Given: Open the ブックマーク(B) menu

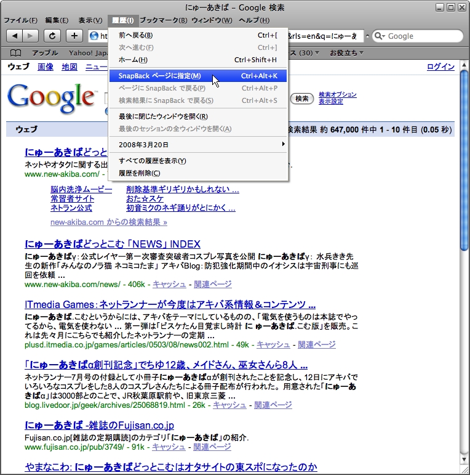Looking at the screenshot, I should [x=163, y=20].
